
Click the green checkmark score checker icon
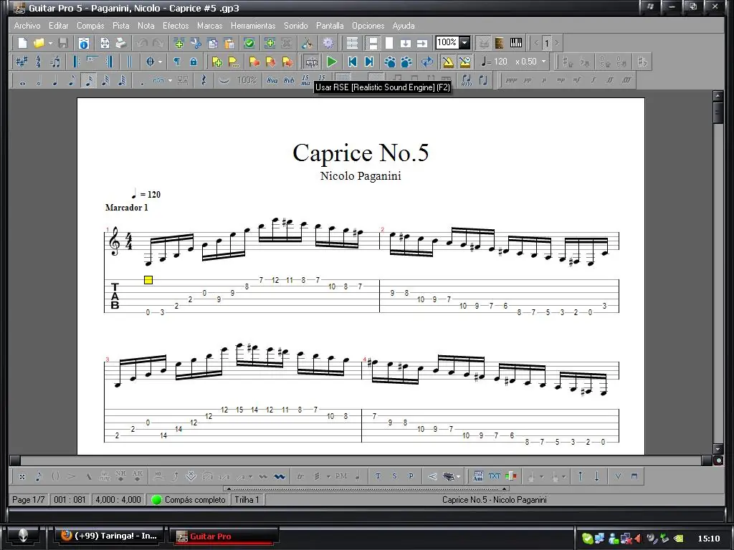[x=249, y=43]
